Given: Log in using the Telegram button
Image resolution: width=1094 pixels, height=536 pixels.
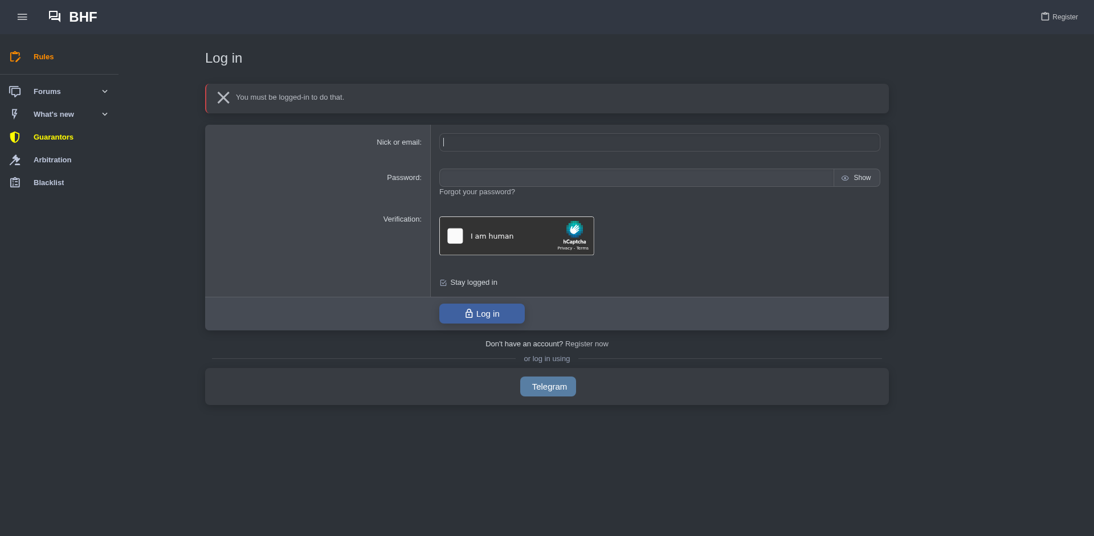Looking at the screenshot, I should [548, 387].
